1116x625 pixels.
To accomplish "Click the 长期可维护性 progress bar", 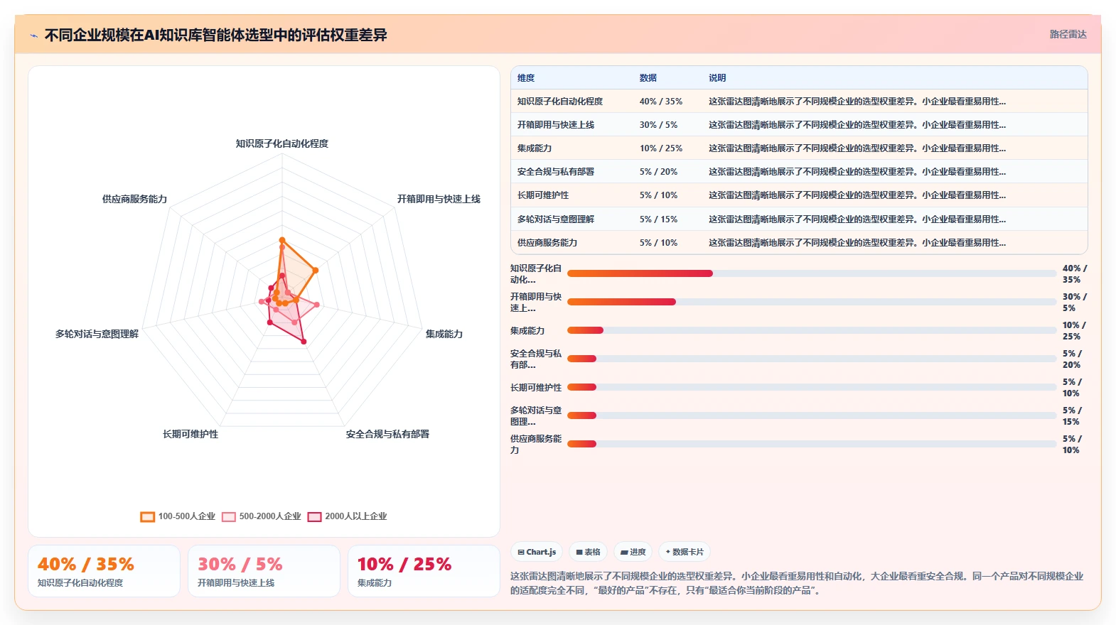I will pyautogui.click(x=812, y=387).
